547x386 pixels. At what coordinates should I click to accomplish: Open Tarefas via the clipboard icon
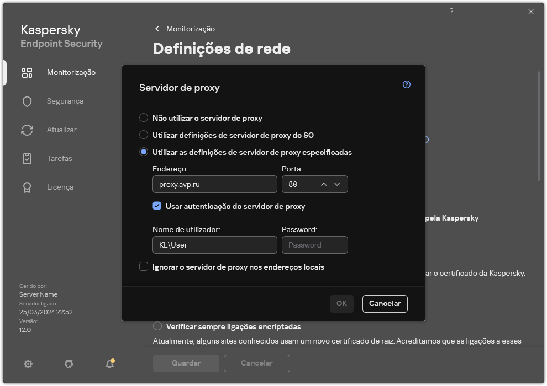(27, 158)
